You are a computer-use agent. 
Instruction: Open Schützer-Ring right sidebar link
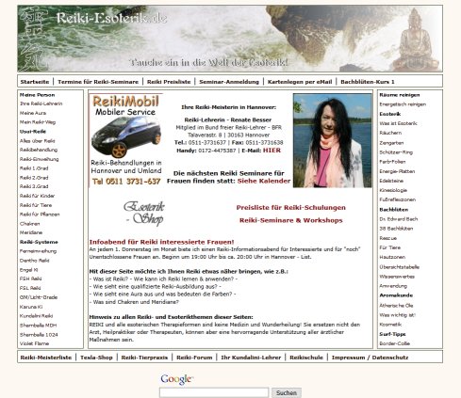[396, 152]
